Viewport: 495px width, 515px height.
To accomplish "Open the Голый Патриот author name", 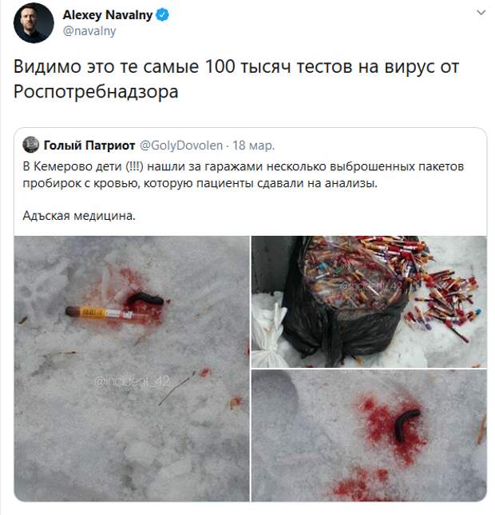I will coord(89,145).
